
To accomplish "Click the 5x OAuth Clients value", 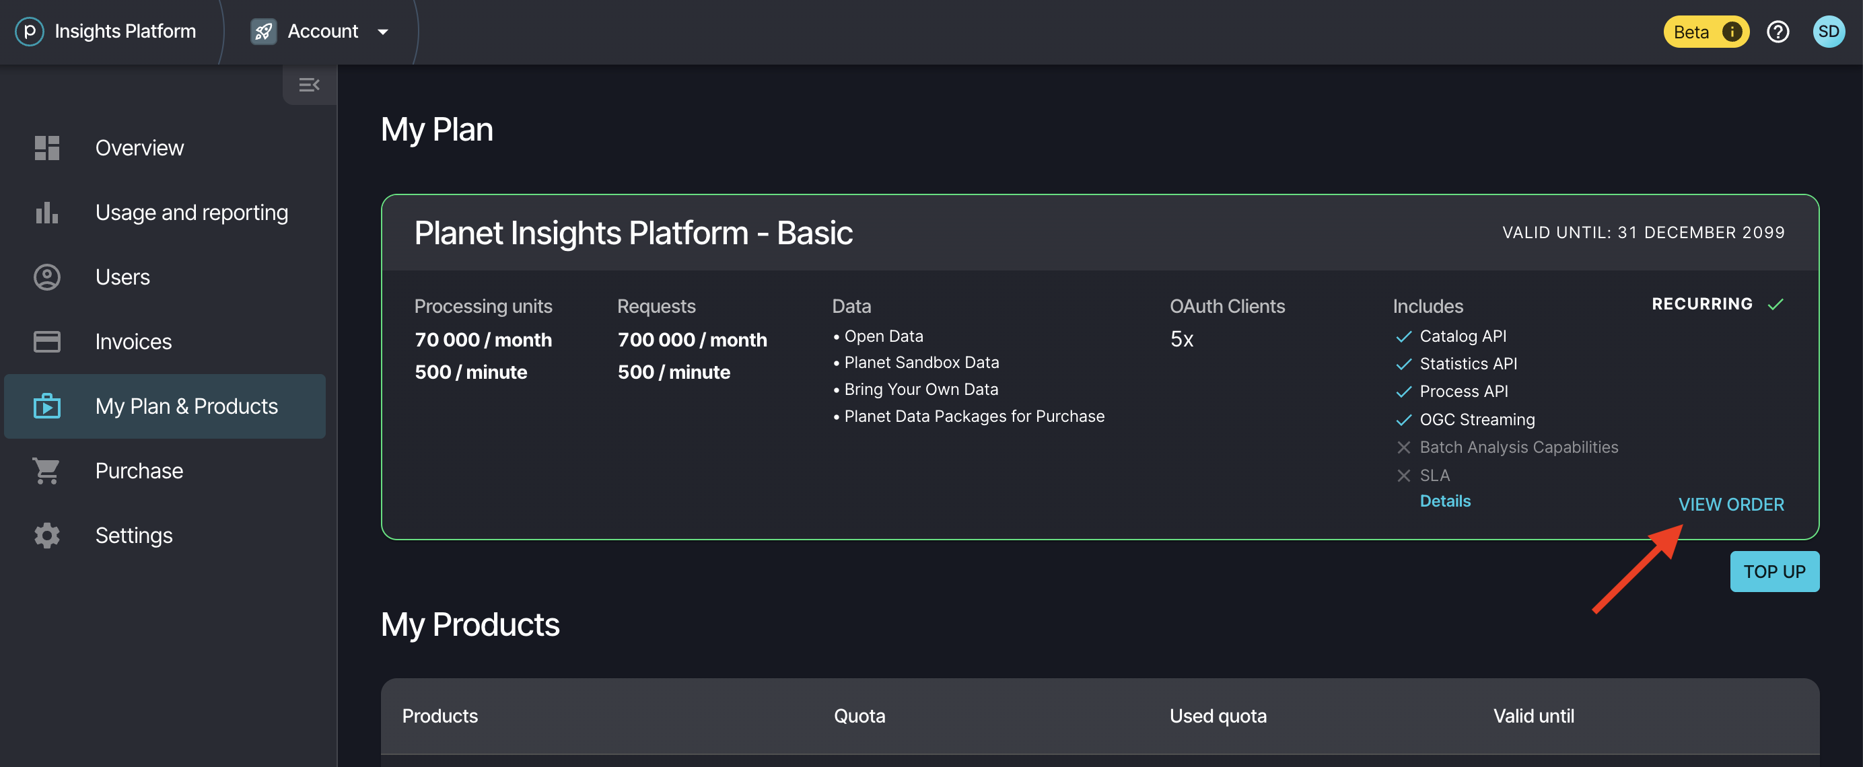I will pyautogui.click(x=1182, y=339).
